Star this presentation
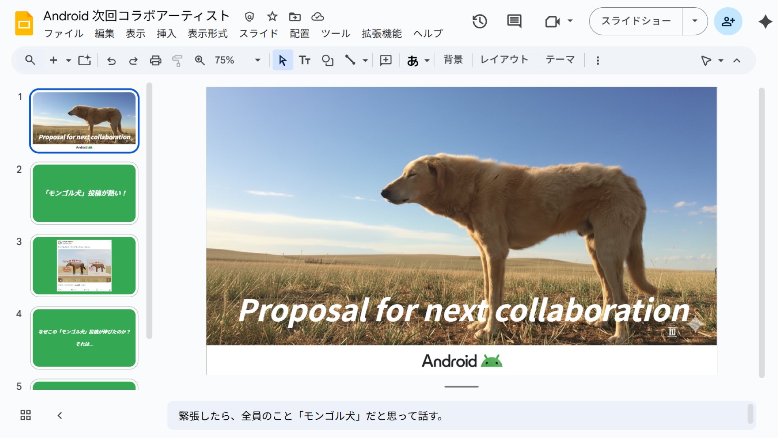Viewport: 778px width, 438px height. 272,17
